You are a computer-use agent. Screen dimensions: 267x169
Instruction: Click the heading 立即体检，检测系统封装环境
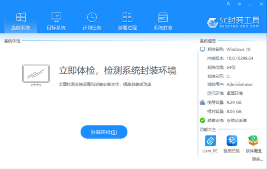point(117,70)
